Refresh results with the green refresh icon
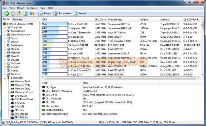Screen dimensions: 206x126 tap(26, 13)
